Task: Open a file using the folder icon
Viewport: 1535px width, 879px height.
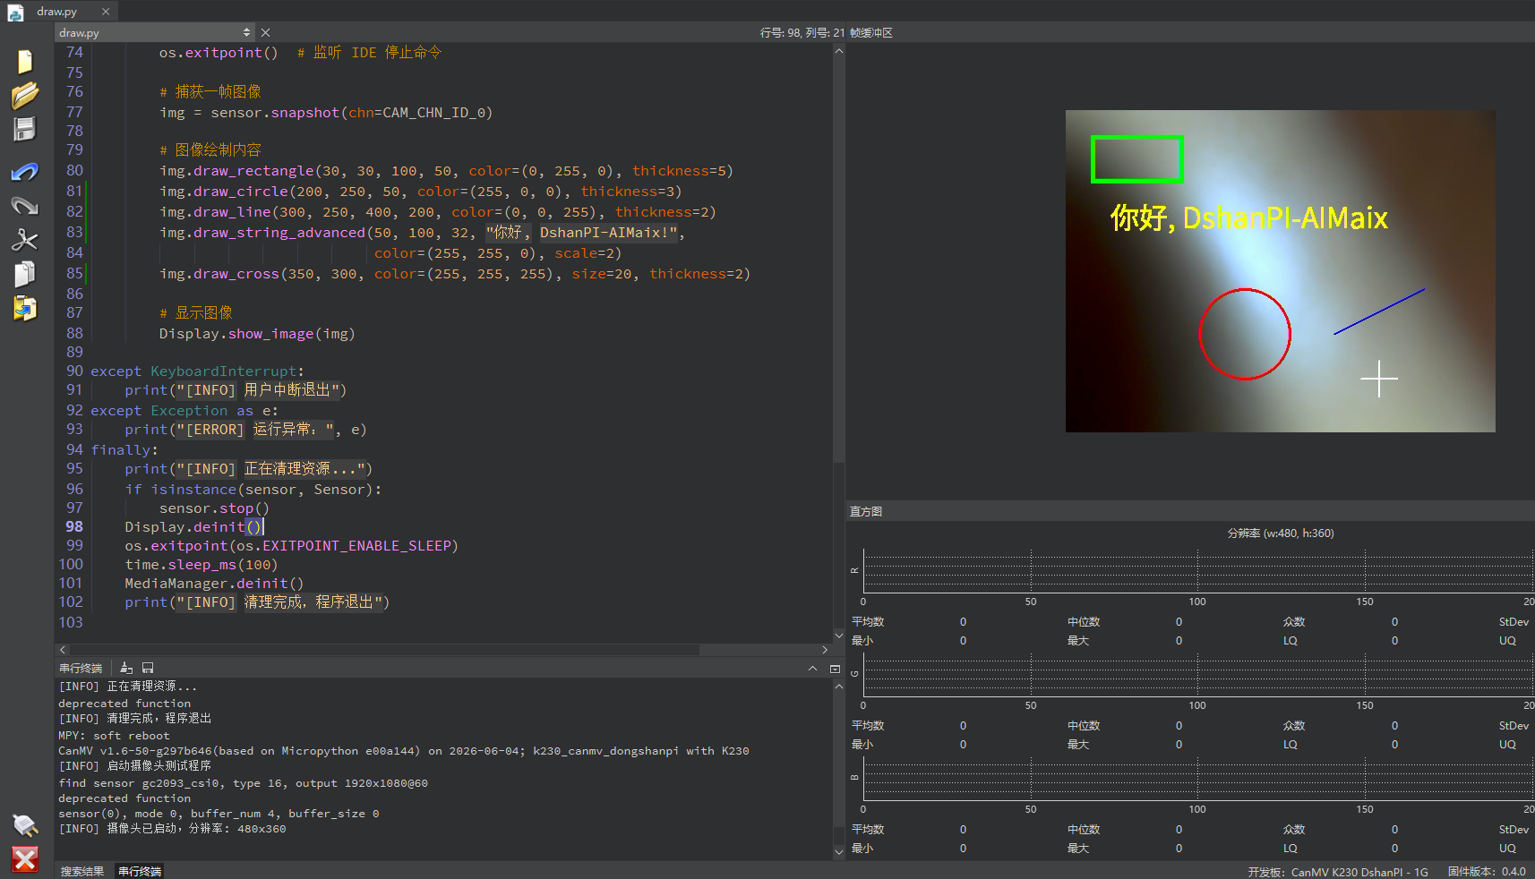Action: click(25, 95)
